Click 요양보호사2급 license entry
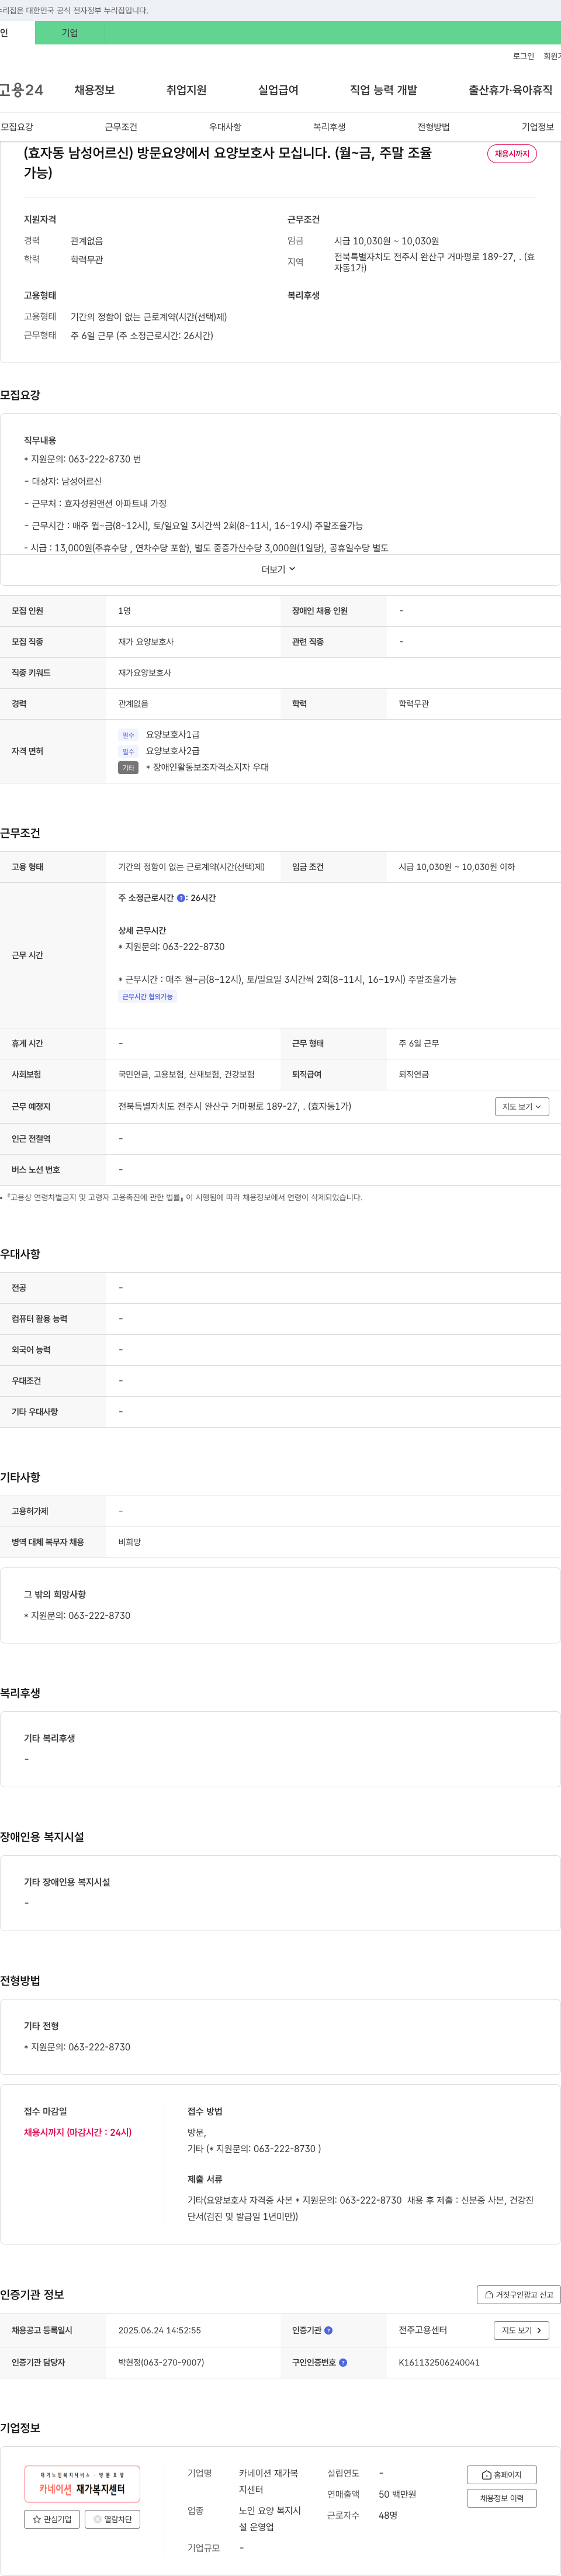The height and width of the screenshot is (2576, 561). point(173,750)
